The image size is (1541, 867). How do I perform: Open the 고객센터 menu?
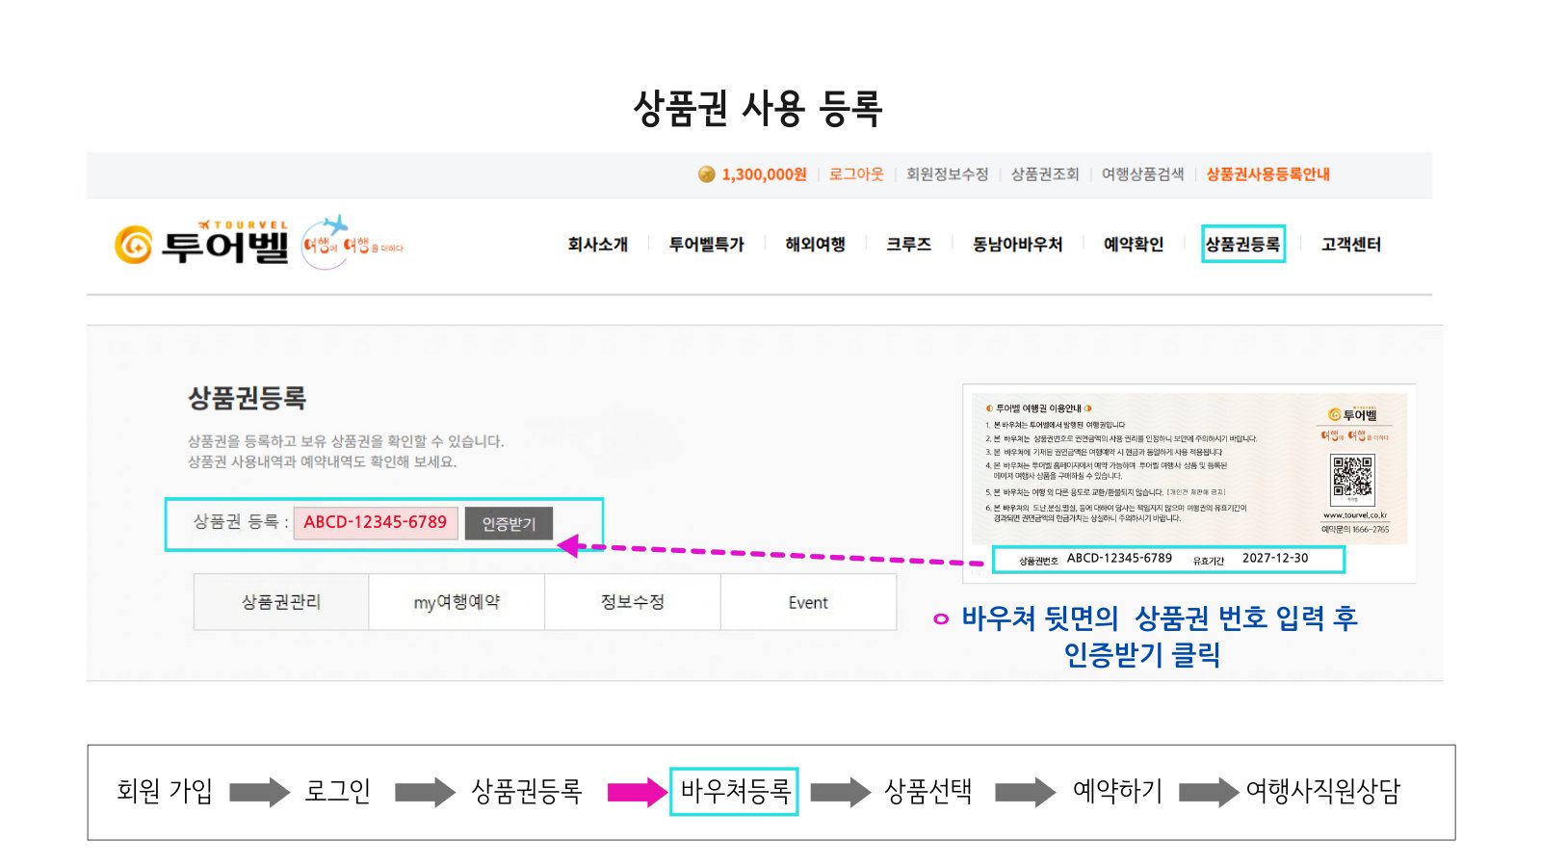point(1351,245)
